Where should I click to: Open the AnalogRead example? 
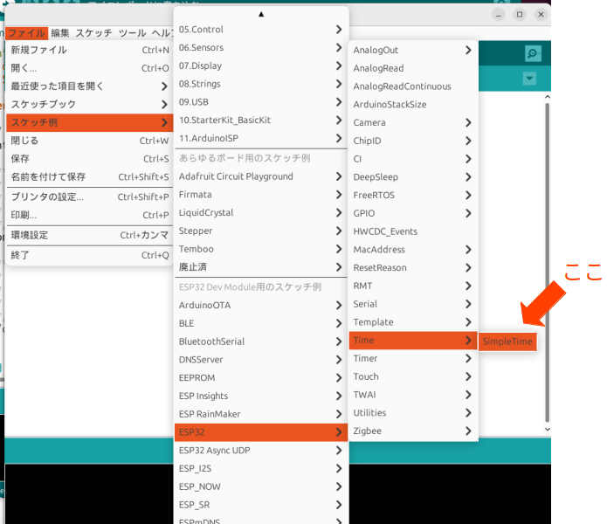tap(413, 68)
